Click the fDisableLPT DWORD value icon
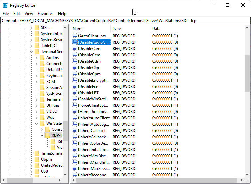 (x=75, y=92)
